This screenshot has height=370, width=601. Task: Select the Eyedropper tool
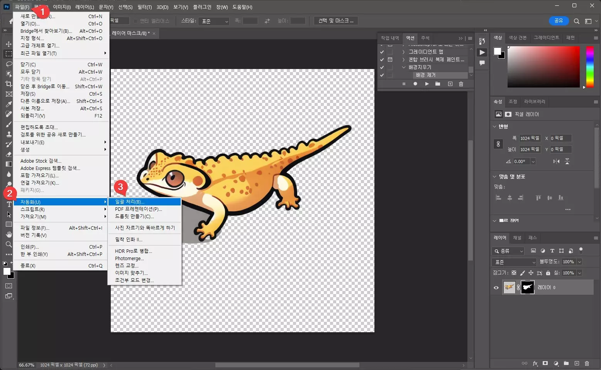coord(8,104)
